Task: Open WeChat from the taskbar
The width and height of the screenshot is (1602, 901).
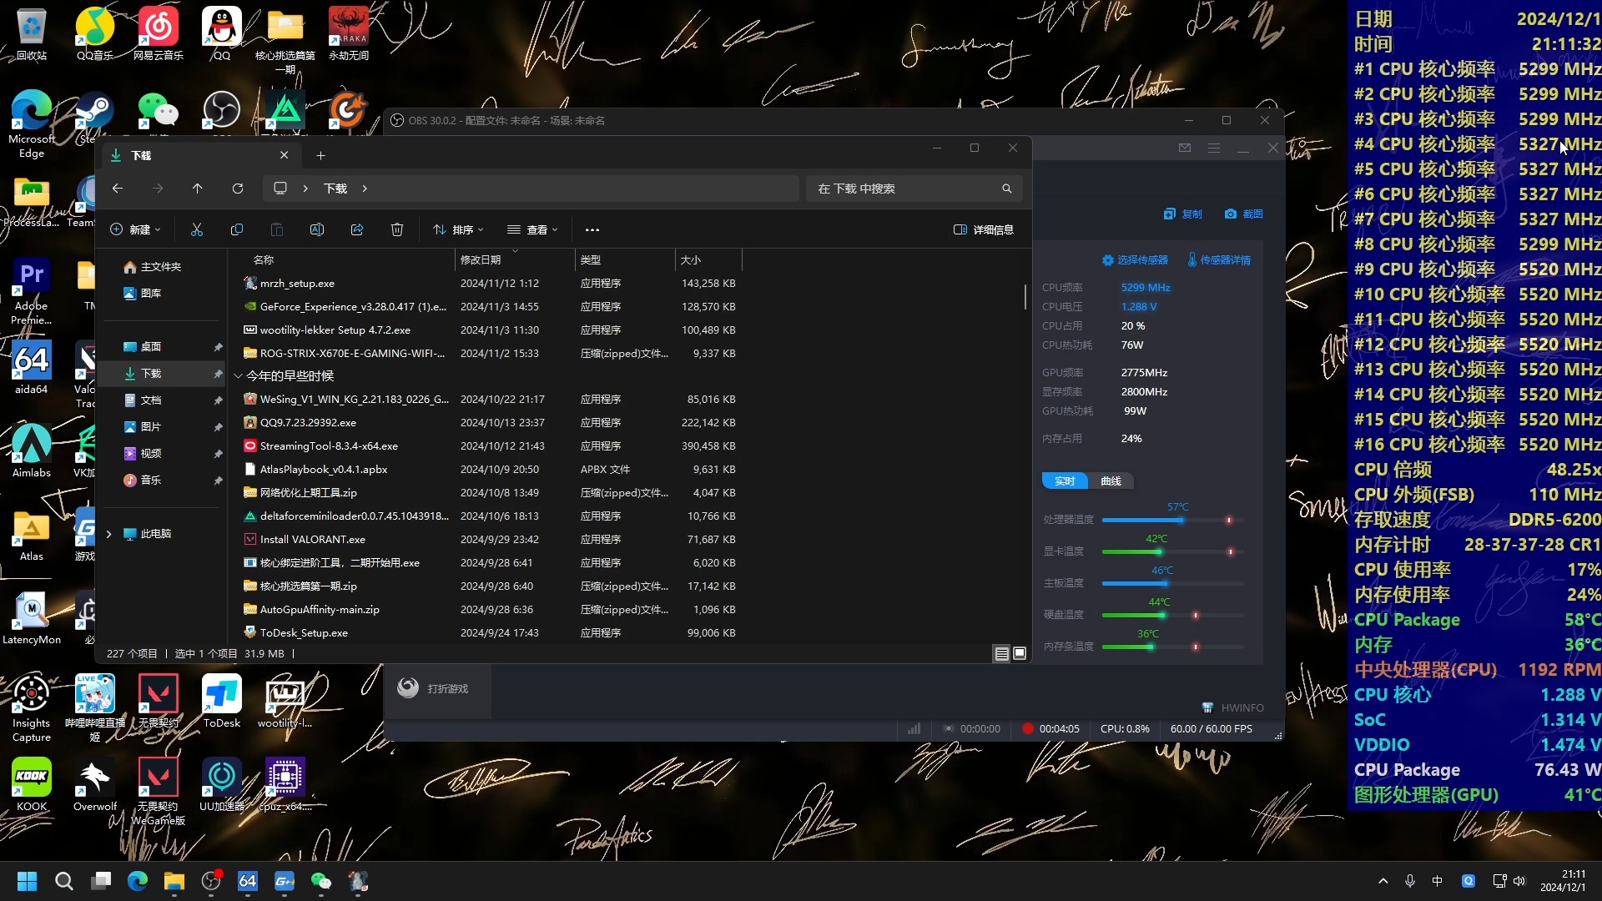Action: [x=321, y=881]
